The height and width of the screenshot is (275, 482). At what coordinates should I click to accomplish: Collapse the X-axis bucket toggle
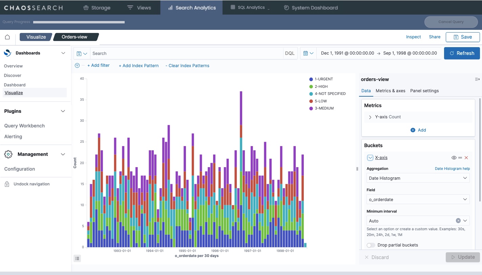pos(370,158)
